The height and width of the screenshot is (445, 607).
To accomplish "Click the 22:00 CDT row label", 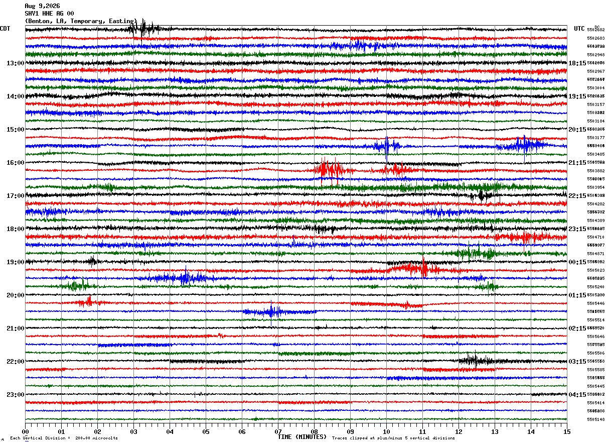I will (16, 361).
